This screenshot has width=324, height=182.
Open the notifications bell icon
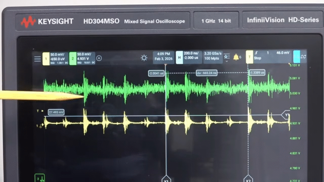click(236, 57)
